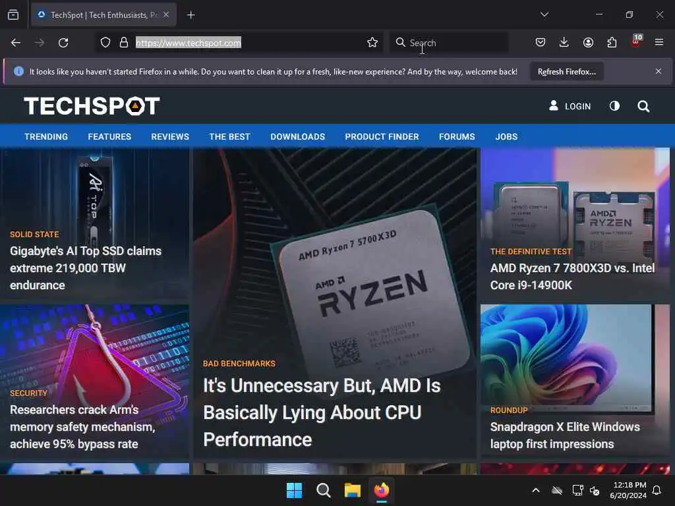Open the extensions puzzle icon

(612, 42)
